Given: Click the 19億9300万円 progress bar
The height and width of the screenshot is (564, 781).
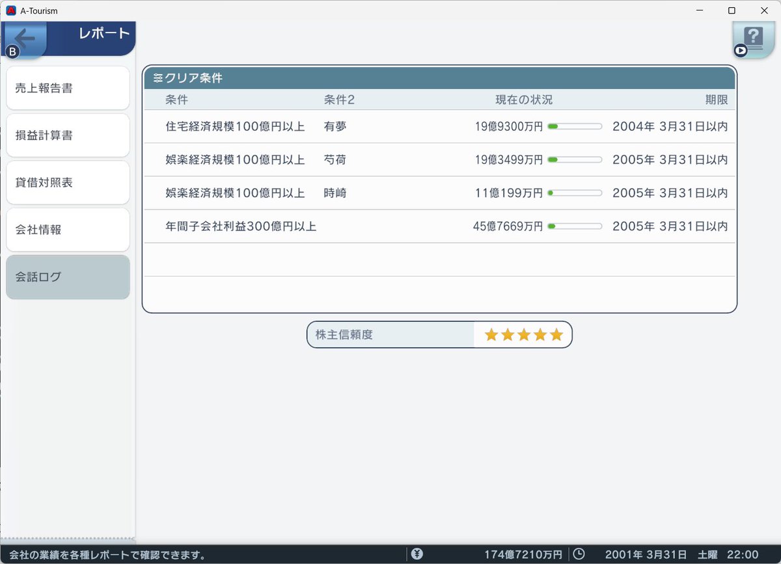Looking at the screenshot, I should point(575,127).
